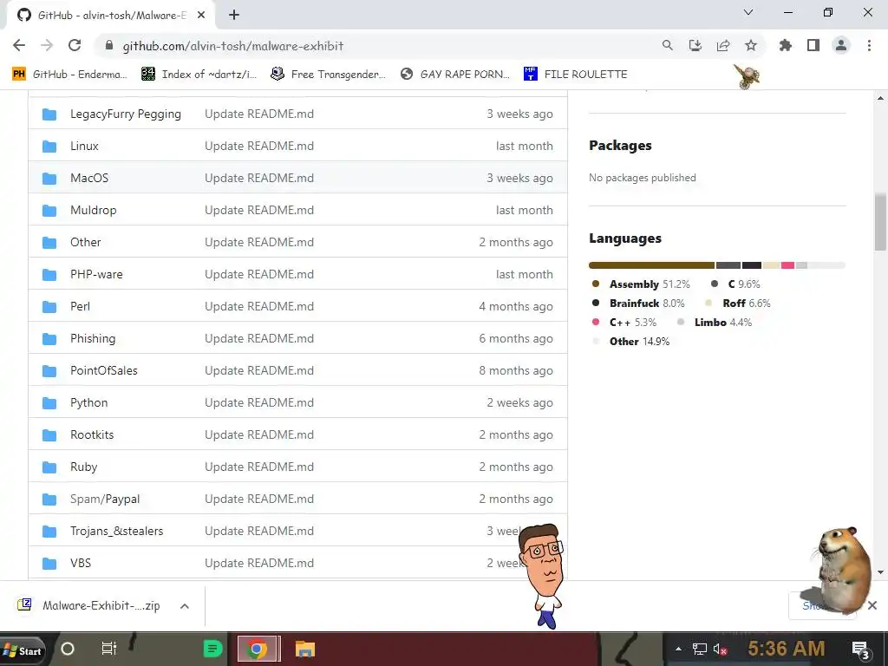Viewport: 888px width, 666px height.
Task: Open the Phishing folder
Action: pyautogui.click(x=93, y=339)
